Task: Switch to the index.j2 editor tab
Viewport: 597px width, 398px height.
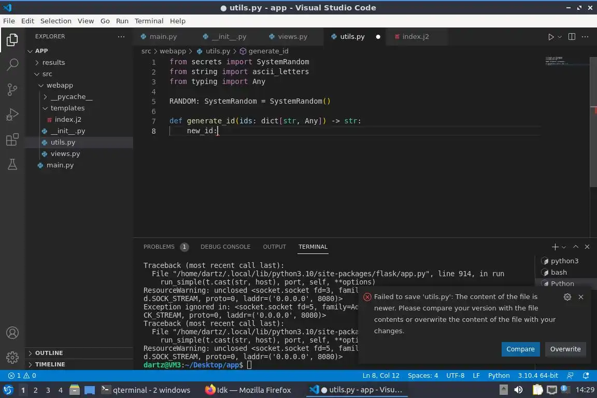Action: [416, 37]
